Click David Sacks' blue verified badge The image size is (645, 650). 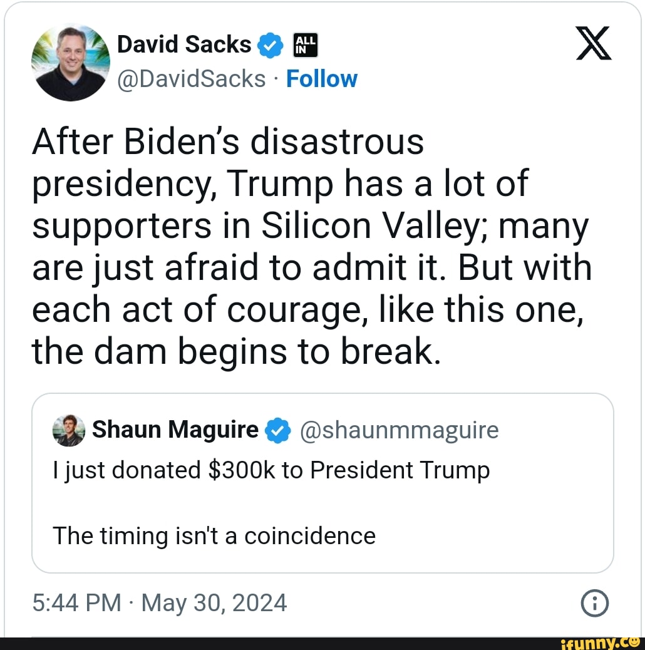click(x=269, y=46)
